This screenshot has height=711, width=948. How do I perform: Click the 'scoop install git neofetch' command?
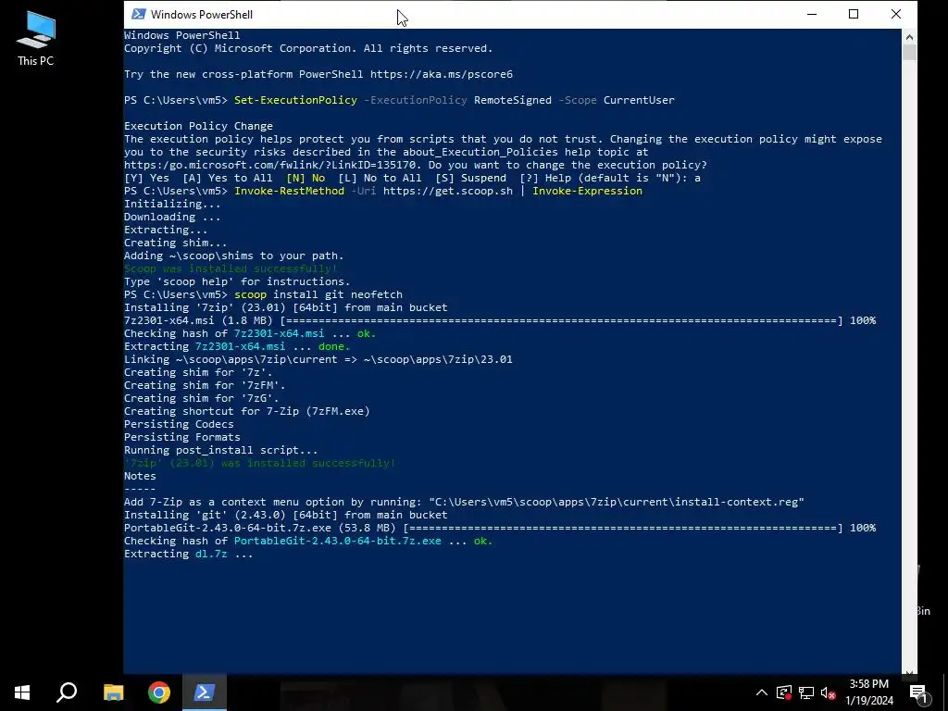coord(318,294)
